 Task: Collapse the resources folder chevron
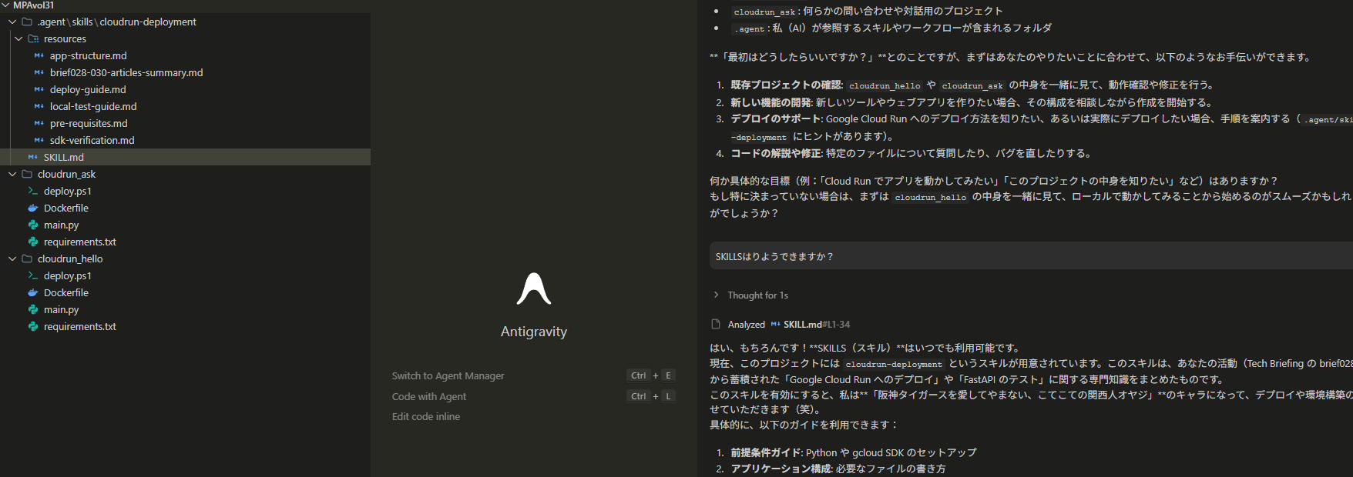18,39
